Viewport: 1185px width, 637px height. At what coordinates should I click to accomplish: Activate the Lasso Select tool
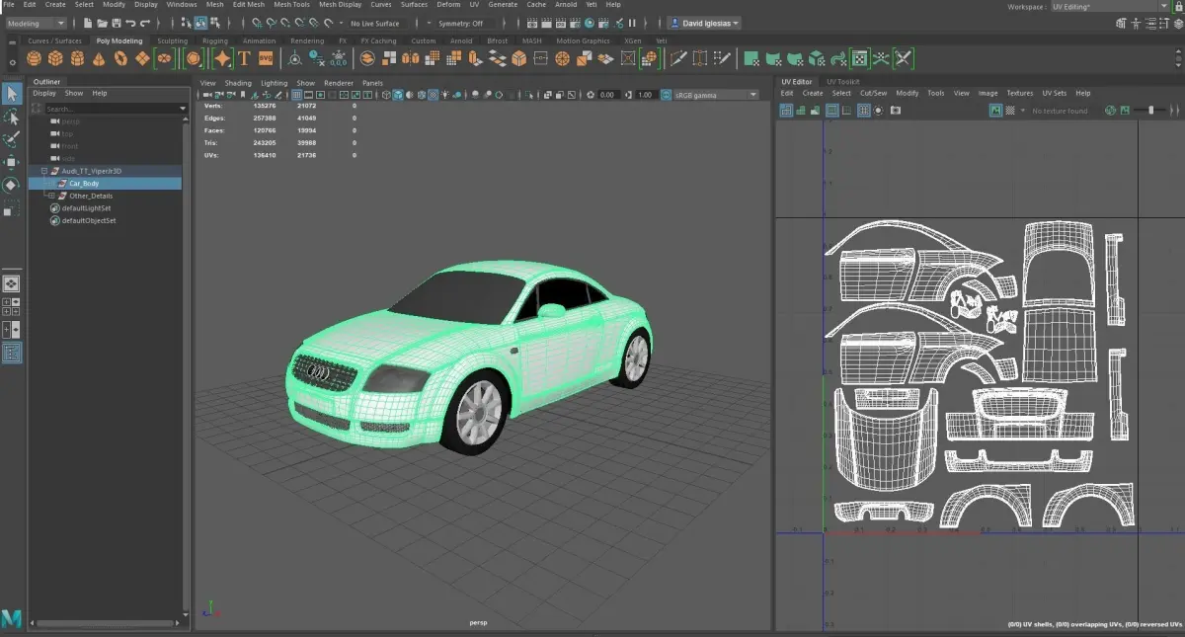point(11,117)
